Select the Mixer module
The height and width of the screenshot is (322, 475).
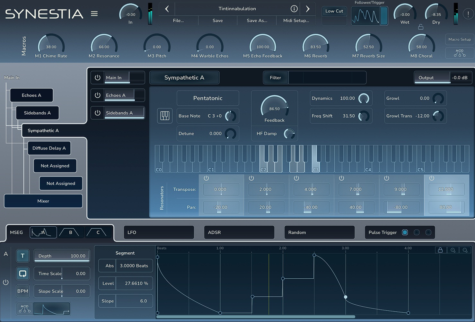(43, 201)
